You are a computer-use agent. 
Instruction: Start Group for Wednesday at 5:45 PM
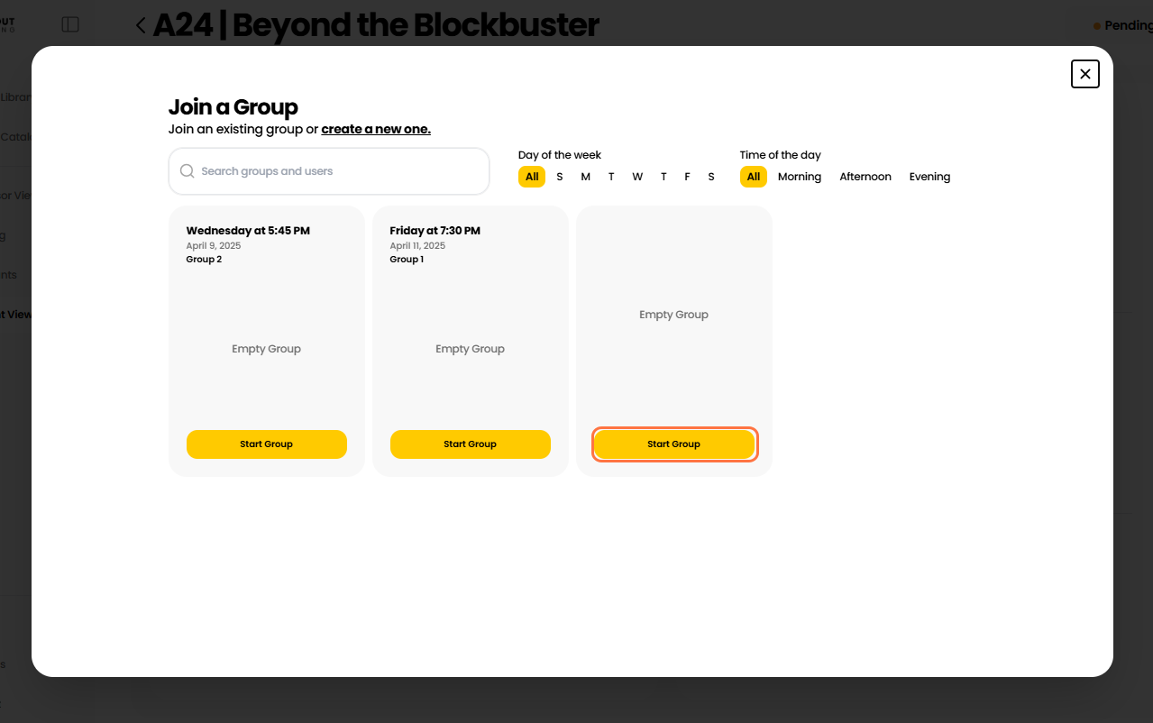coord(267,444)
